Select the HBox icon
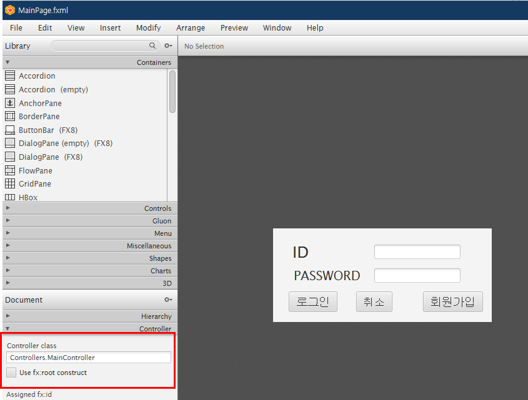This screenshot has width=528, height=400. point(10,197)
